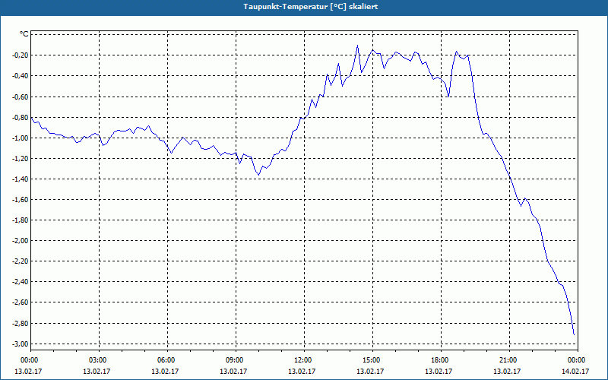Click the -2,40 y-axis label
The image size is (608, 380).
(x=20, y=281)
